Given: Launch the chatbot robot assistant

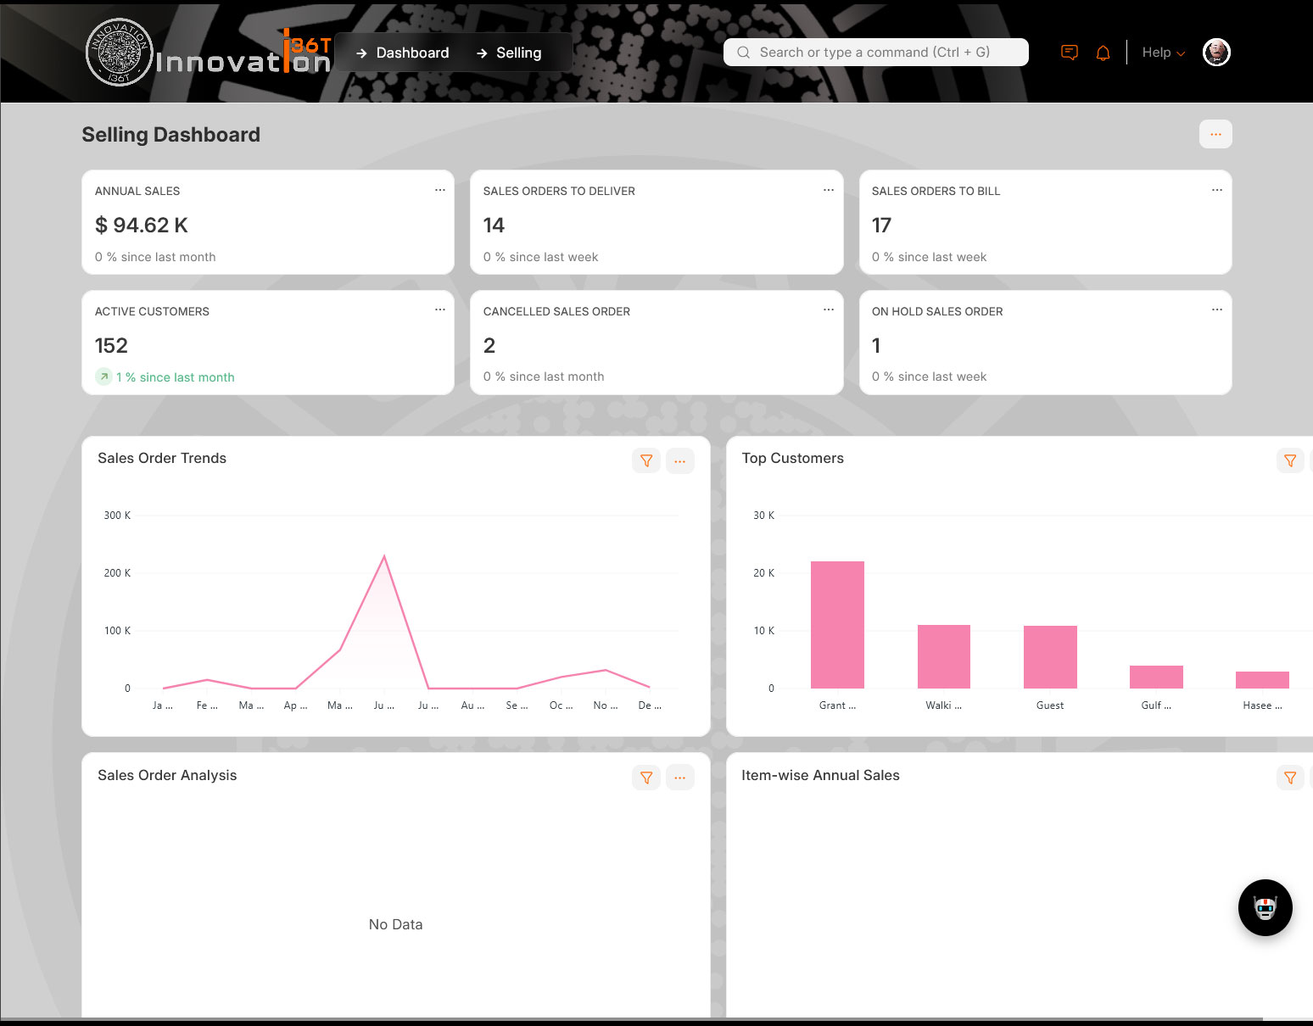Looking at the screenshot, I should pyautogui.click(x=1265, y=907).
